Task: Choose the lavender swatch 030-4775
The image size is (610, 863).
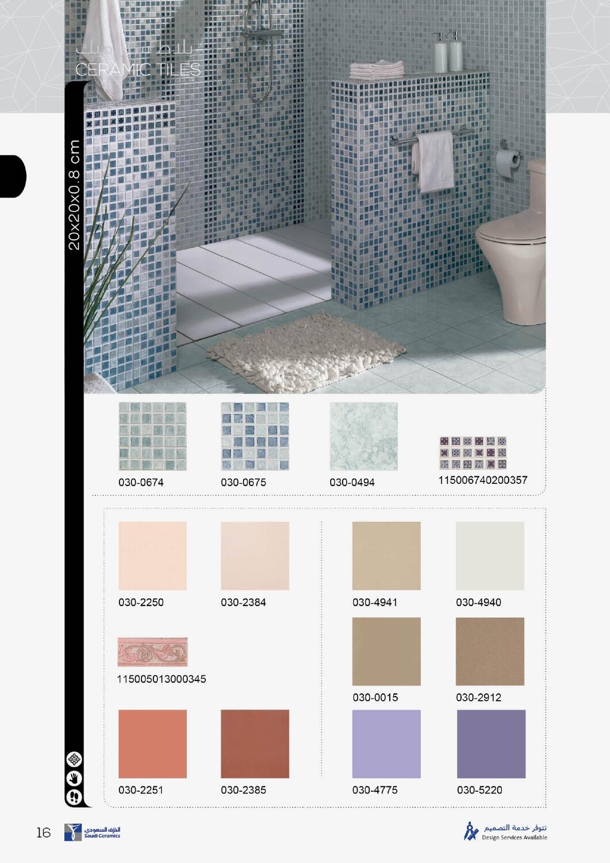Action: click(386, 744)
